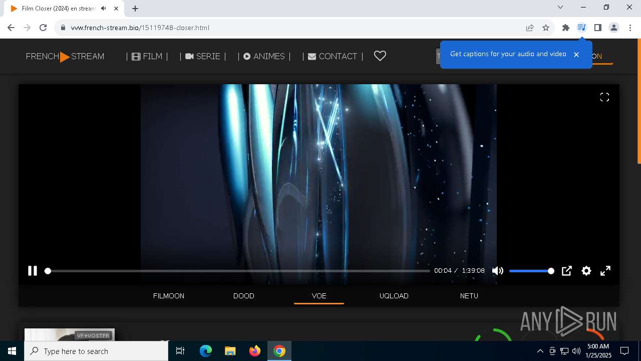This screenshot has width=641, height=361.
Task: Switch to the FILMOON player tab
Action: pyautogui.click(x=169, y=296)
